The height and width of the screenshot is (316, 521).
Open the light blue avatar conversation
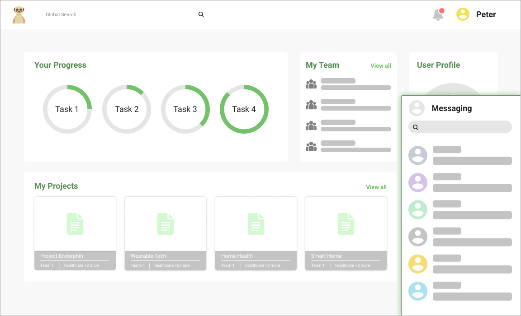point(418,291)
